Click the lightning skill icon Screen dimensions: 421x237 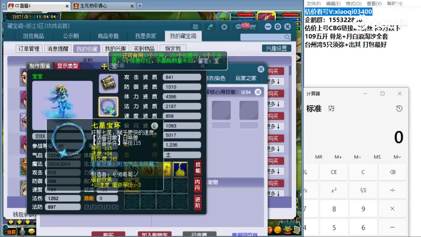tap(180, 169)
